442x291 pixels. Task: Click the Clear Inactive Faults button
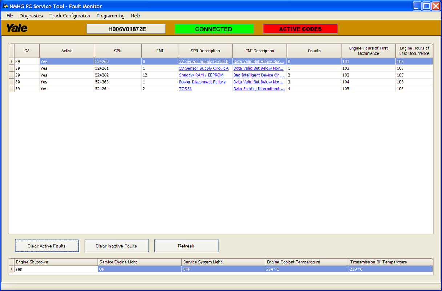pos(116,246)
